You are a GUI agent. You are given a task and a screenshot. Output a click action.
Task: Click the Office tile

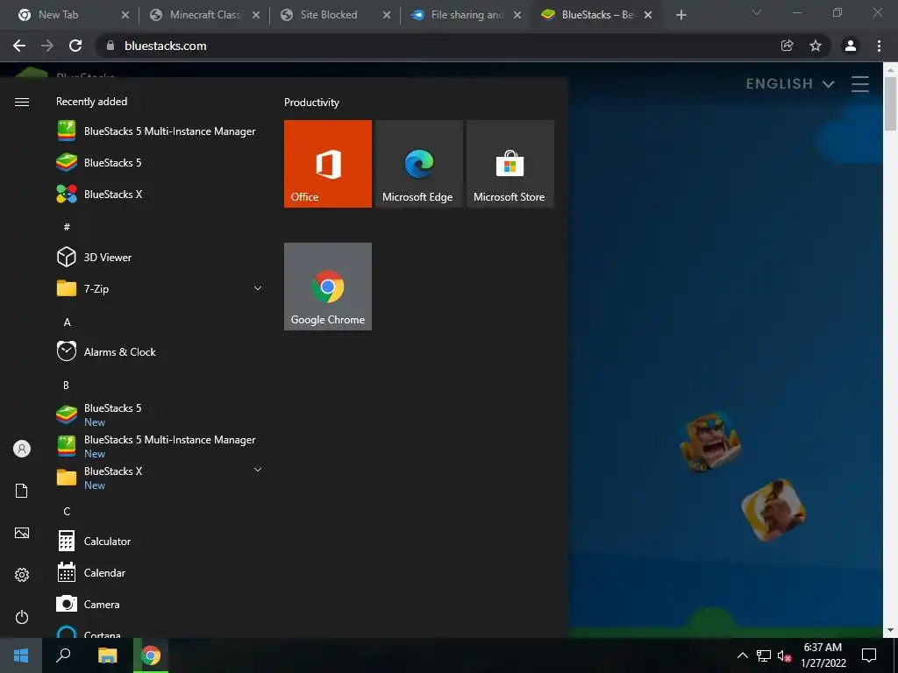tap(328, 164)
